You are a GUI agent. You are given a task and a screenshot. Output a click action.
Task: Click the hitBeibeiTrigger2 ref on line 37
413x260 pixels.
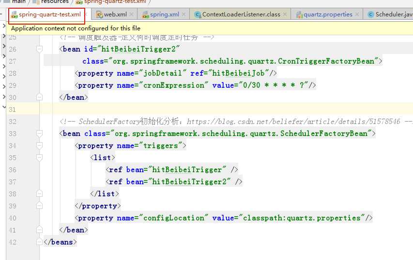(189, 182)
